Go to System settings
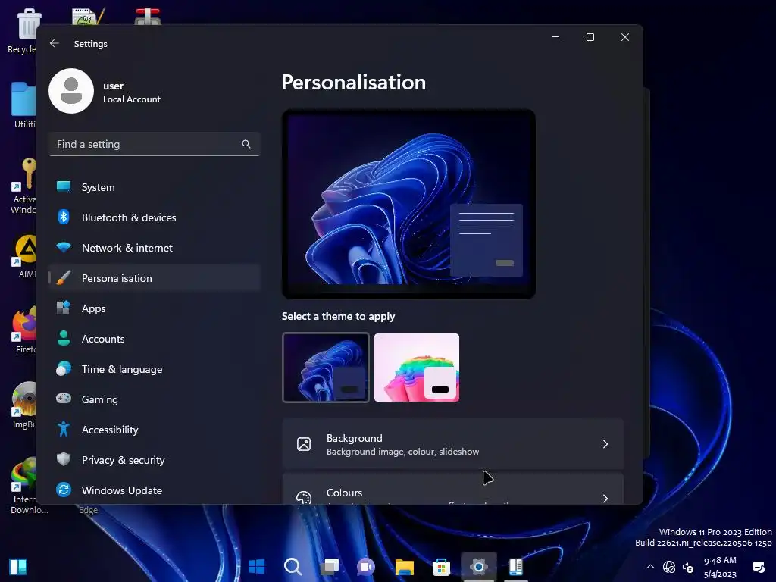 pos(155,188)
